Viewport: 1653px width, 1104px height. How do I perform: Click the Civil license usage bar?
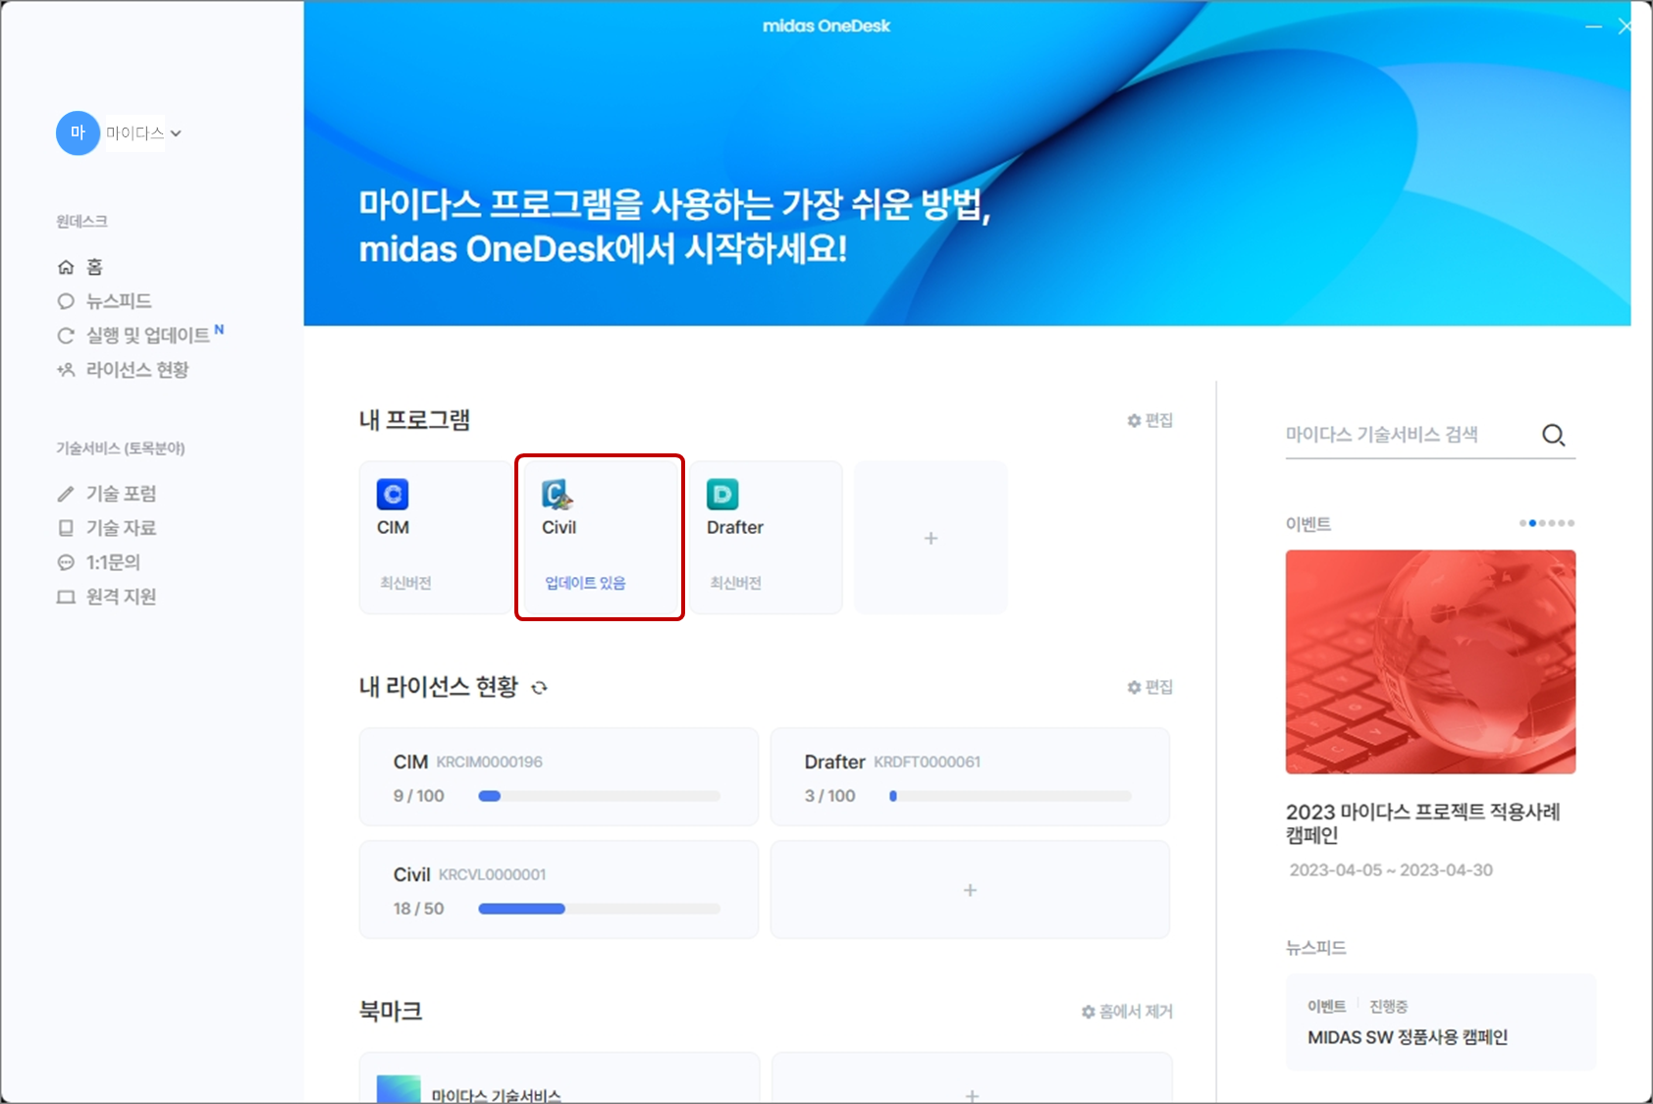[x=599, y=909]
